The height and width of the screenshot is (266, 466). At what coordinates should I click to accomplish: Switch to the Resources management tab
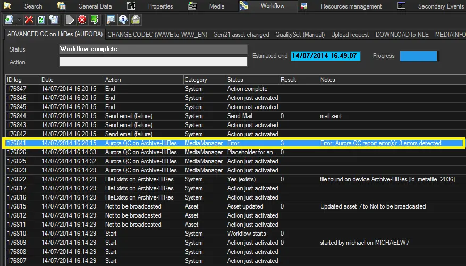pyautogui.click(x=351, y=6)
